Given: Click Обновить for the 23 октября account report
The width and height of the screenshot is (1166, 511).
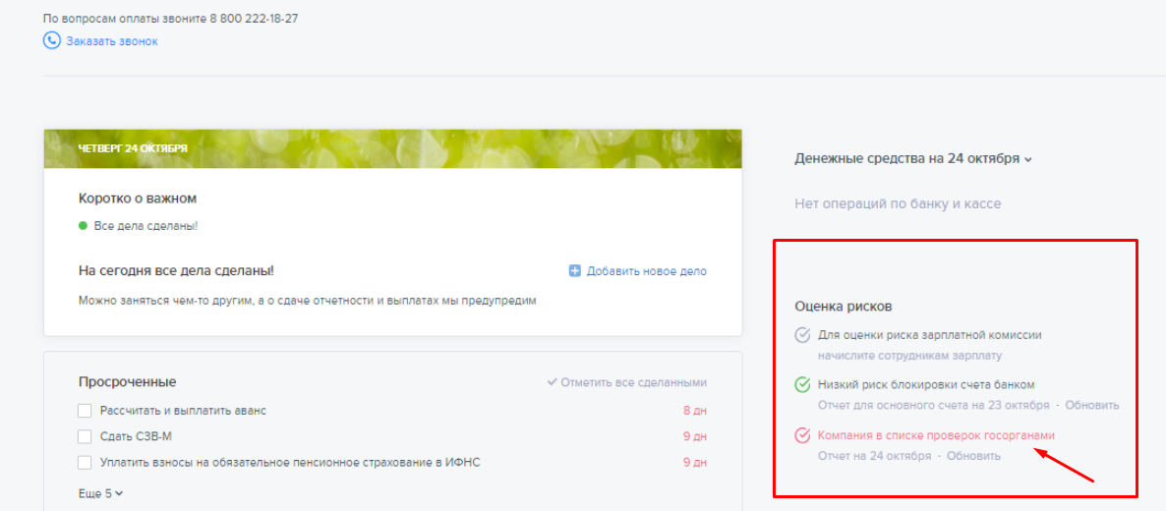Looking at the screenshot, I should pyautogui.click(x=1091, y=405).
